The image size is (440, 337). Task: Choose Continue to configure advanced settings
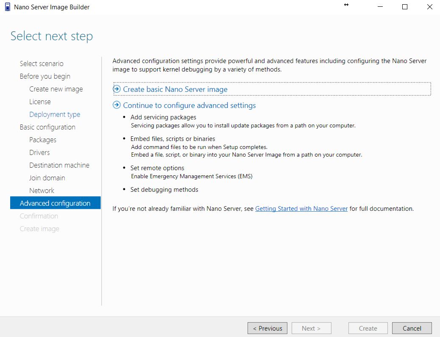pyautogui.click(x=189, y=105)
